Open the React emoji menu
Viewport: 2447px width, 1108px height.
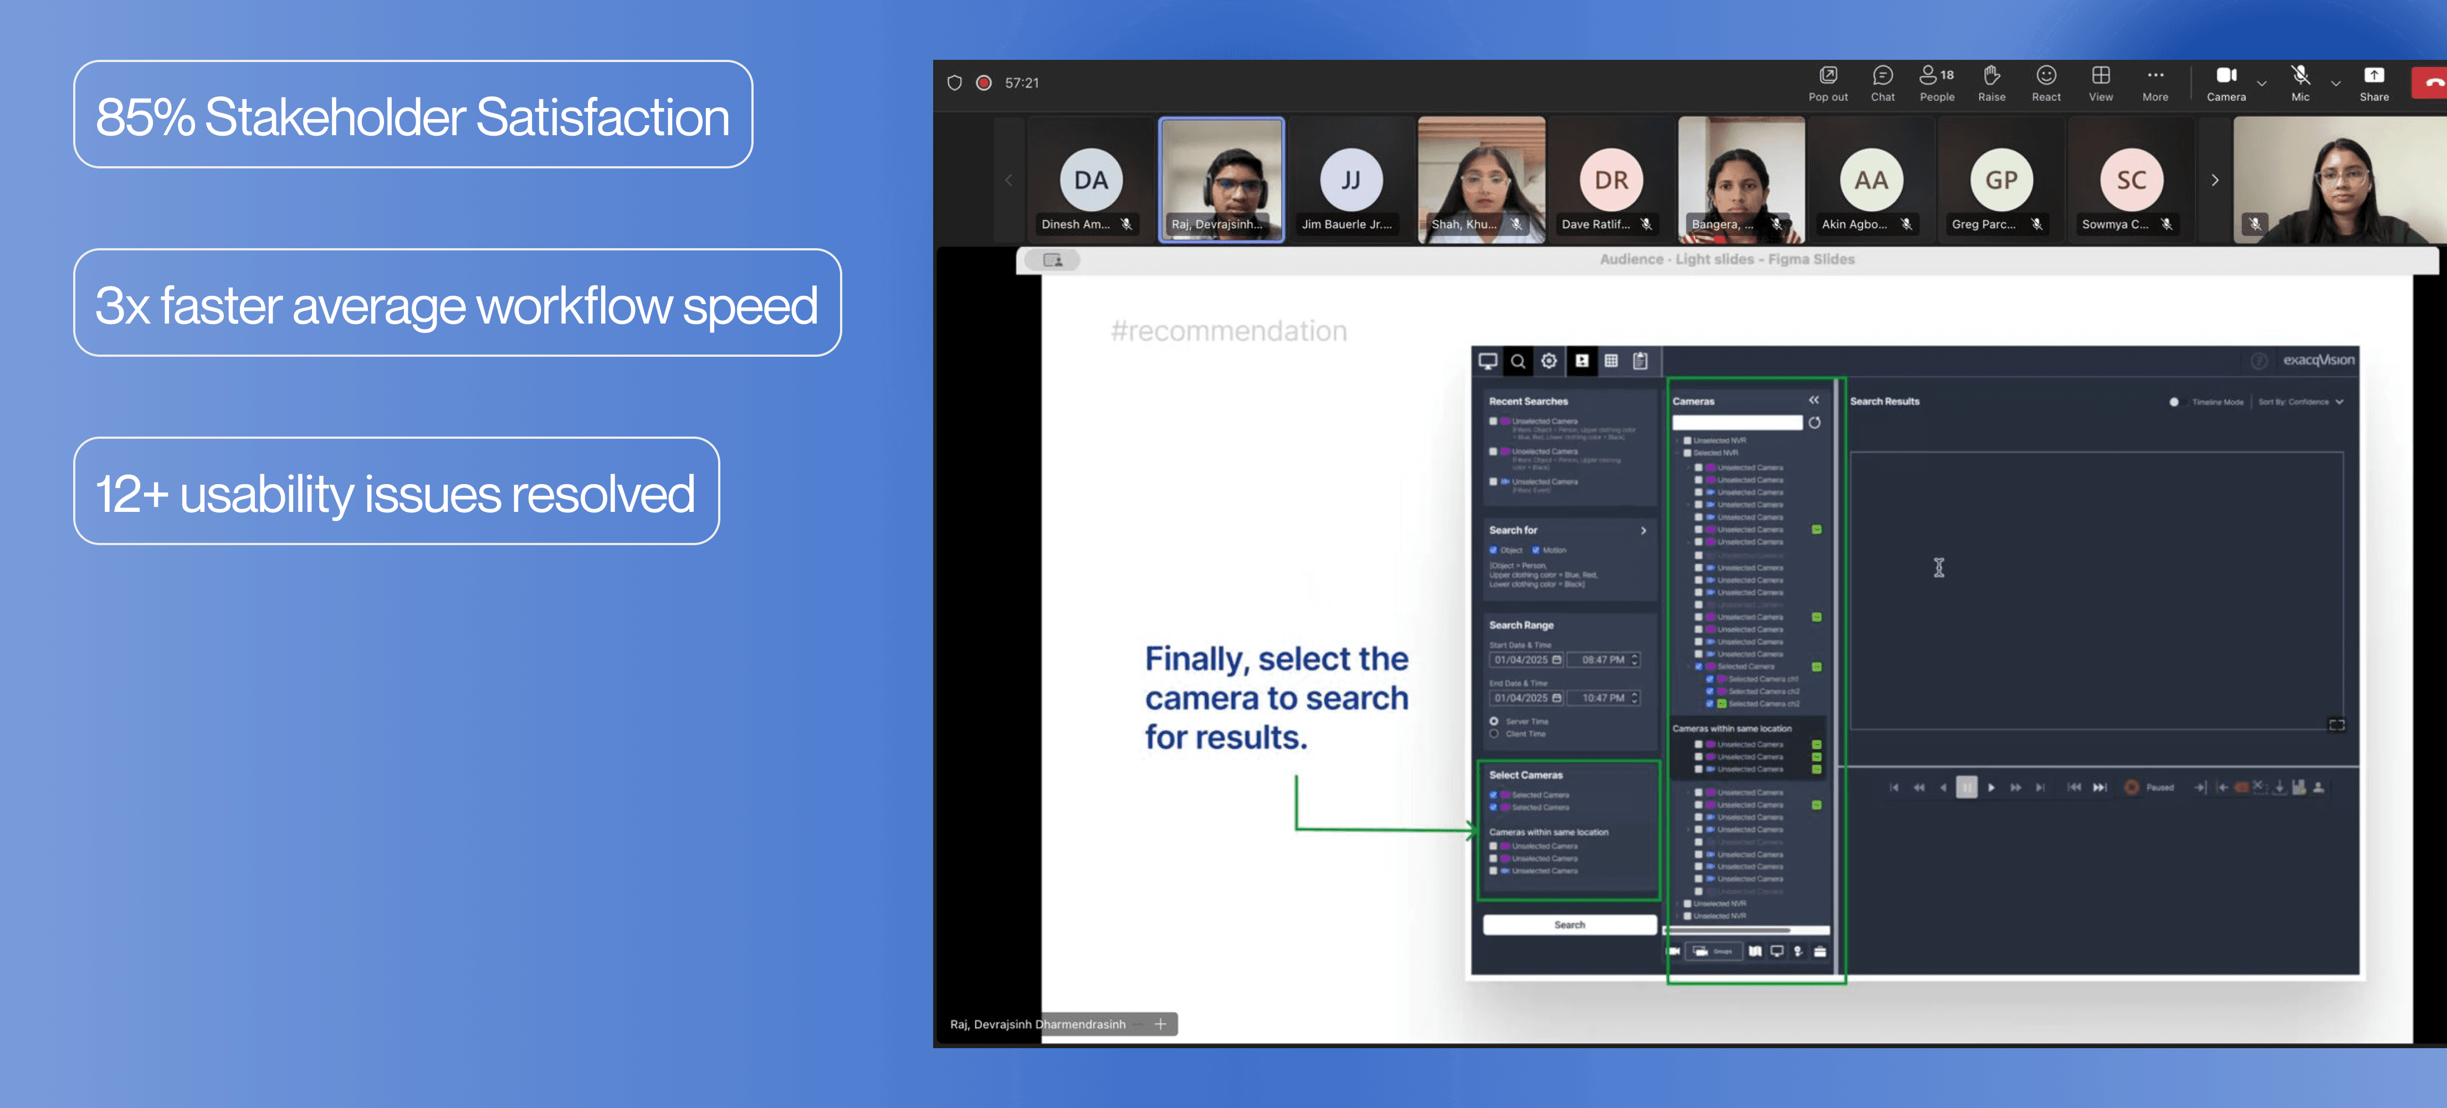pos(2045,83)
